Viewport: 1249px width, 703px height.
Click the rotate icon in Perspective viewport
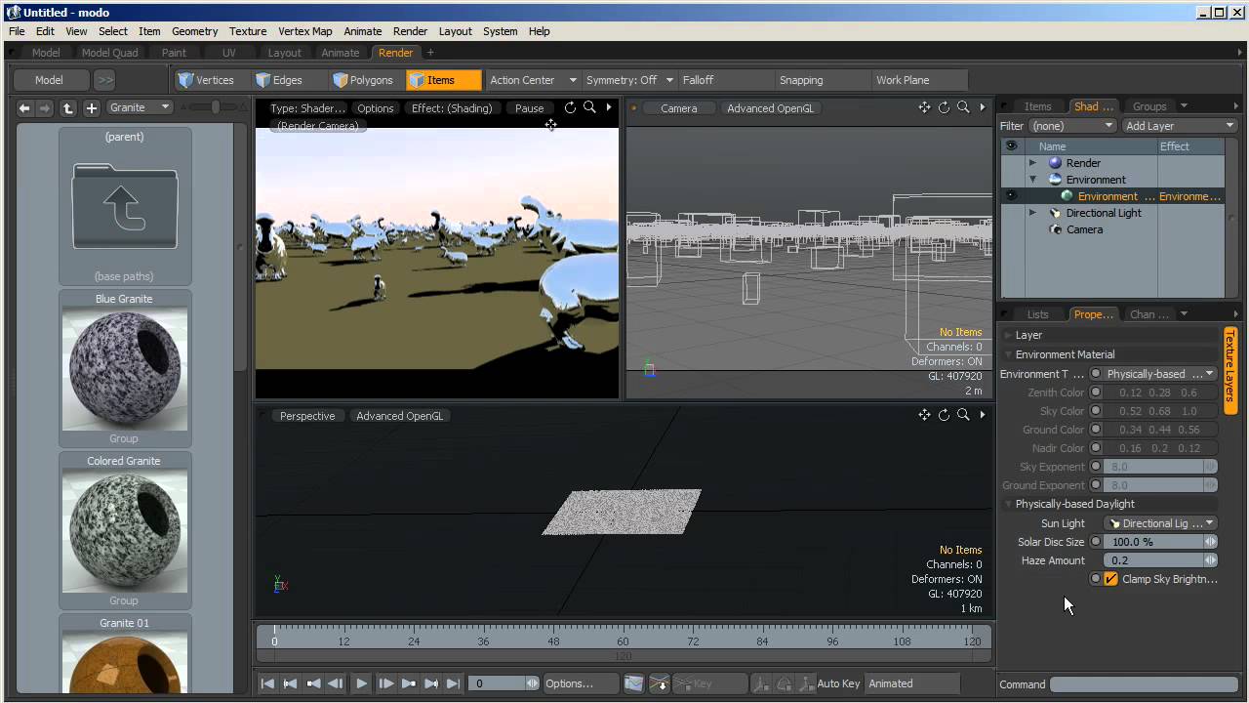pos(944,415)
